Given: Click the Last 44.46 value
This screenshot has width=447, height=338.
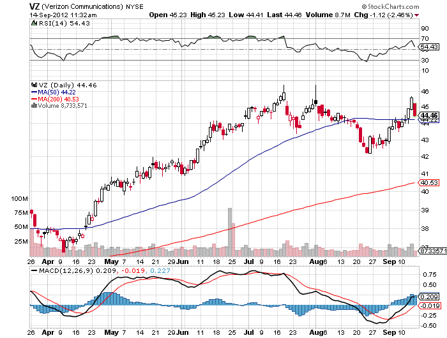Looking at the screenshot, I should point(284,15).
